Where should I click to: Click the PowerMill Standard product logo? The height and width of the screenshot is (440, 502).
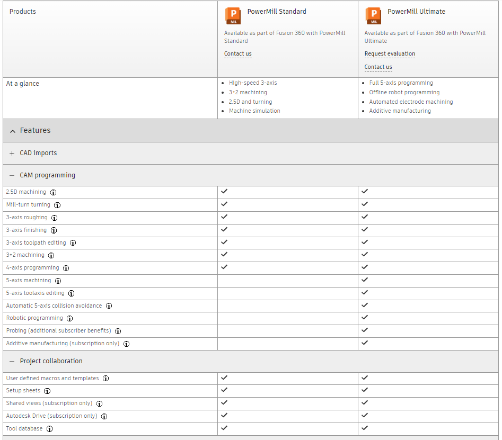click(x=233, y=16)
